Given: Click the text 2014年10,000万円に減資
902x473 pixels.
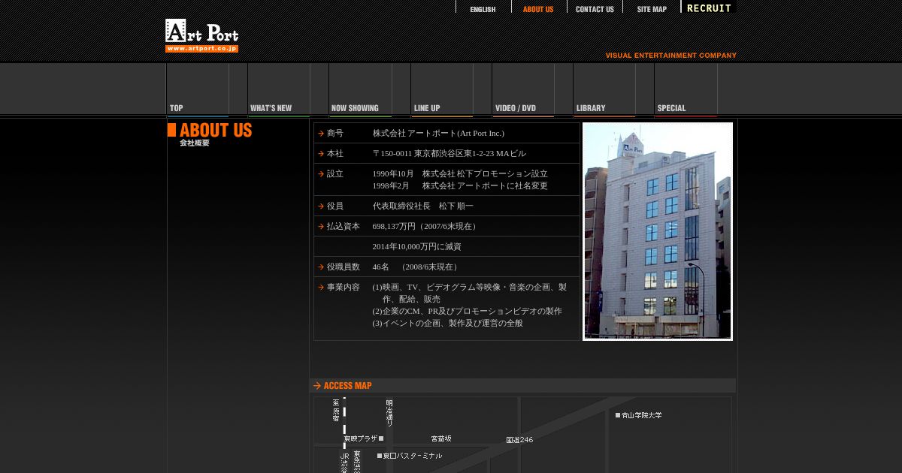Looking at the screenshot, I should pos(417,246).
